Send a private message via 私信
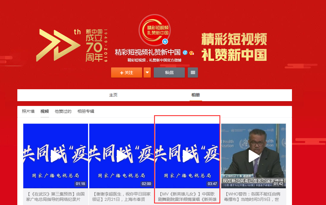This screenshot has width=326, height=205. point(169,73)
